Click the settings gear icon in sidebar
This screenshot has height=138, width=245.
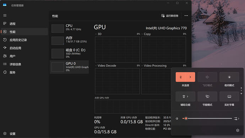(5, 133)
